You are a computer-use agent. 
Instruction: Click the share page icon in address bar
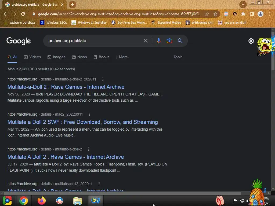coord(207,14)
